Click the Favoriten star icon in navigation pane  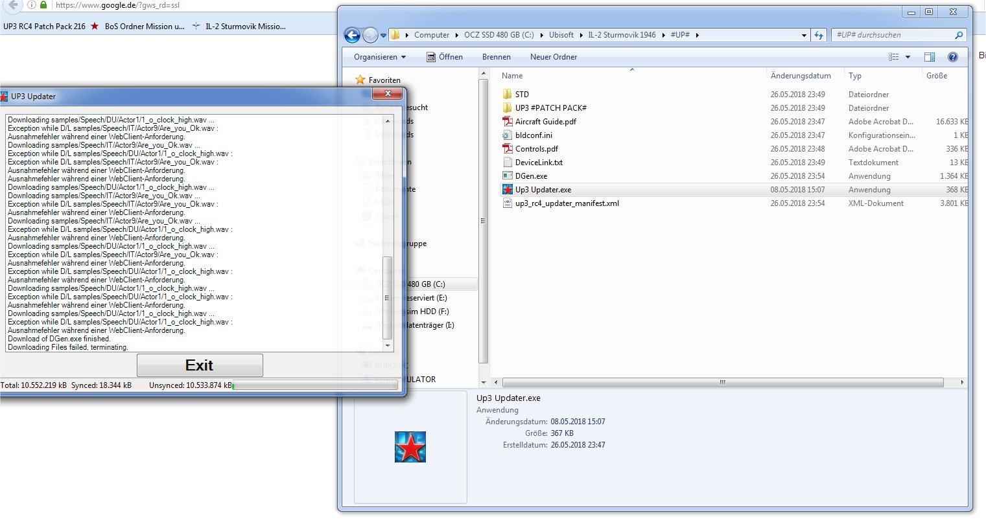[x=360, y=80]
